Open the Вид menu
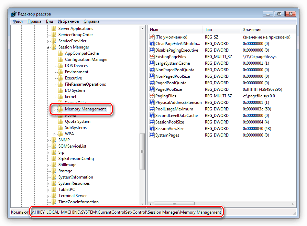This screenshot has height=226, width=307. (x=50, y=21)
